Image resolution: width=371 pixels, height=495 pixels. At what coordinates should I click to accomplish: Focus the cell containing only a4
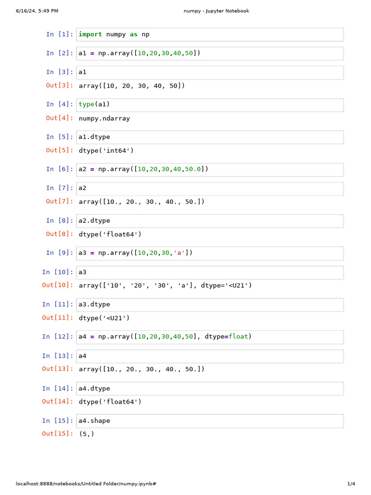[x=210, y=356]
